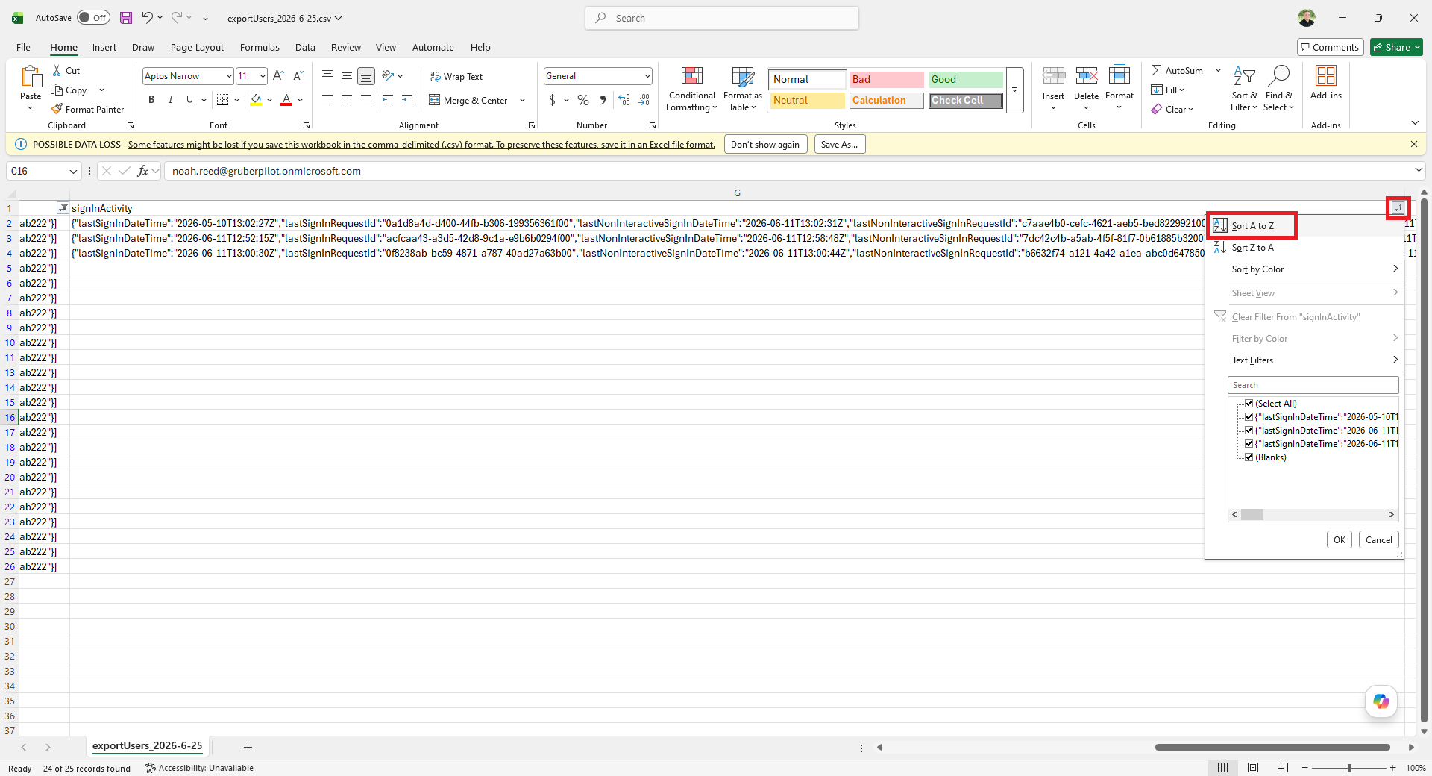Click the Format Painter brush icon
This screenshot has height=776, width=1432.
[x=57, y=109]
